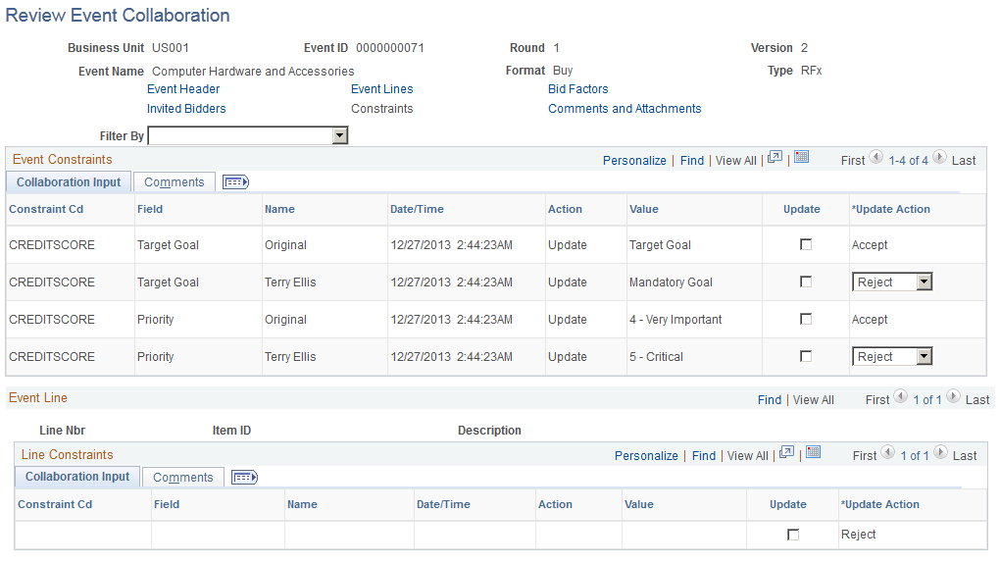Sort by Field column in Event Constraints
The width and height of the screenshot is (1000, 564).
150,209
